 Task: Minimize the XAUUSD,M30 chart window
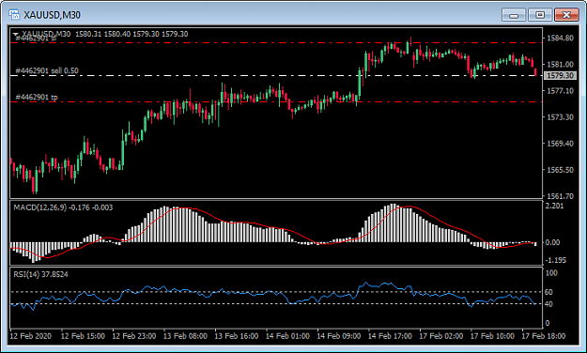[x=514, y=15]
